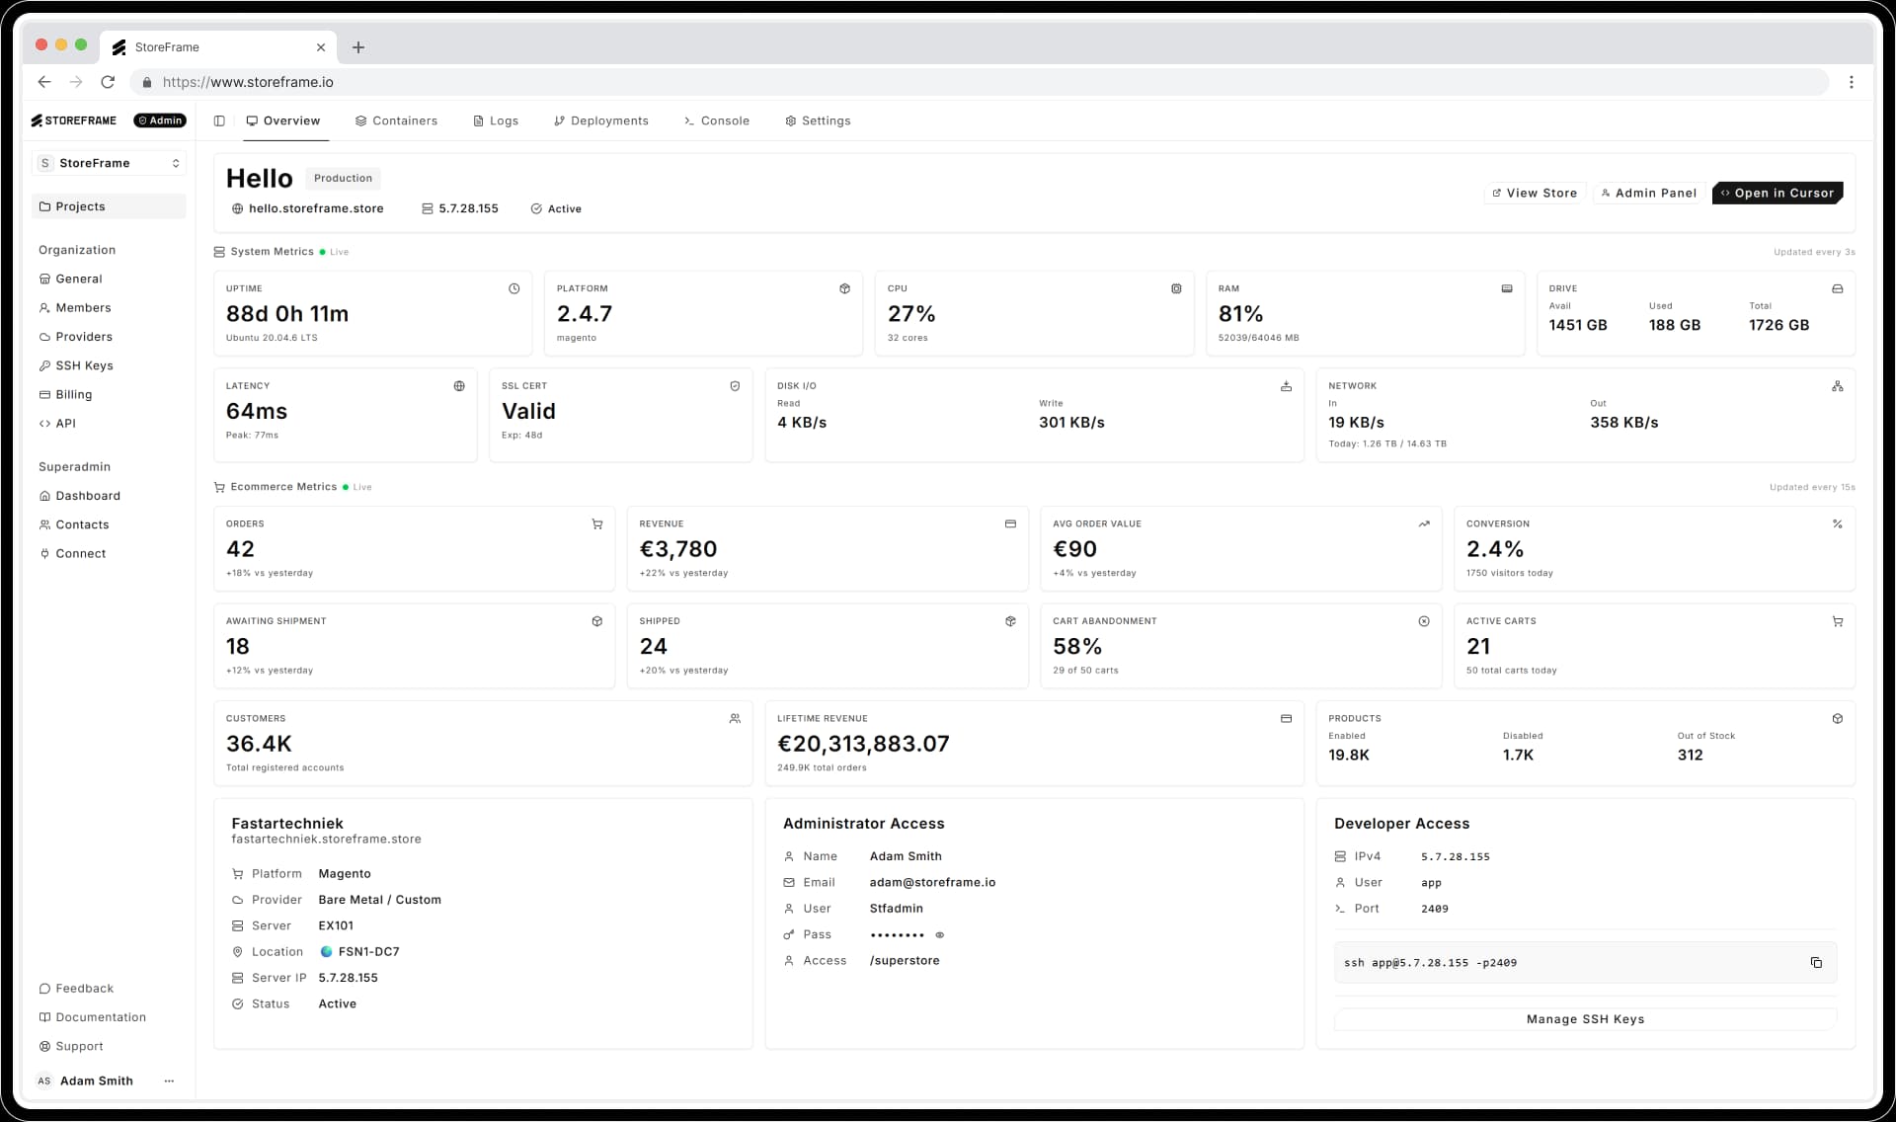Viewport: 1896px width, 1122px height.
Task: Open the store with View Store
Action: coord(1534,193)
